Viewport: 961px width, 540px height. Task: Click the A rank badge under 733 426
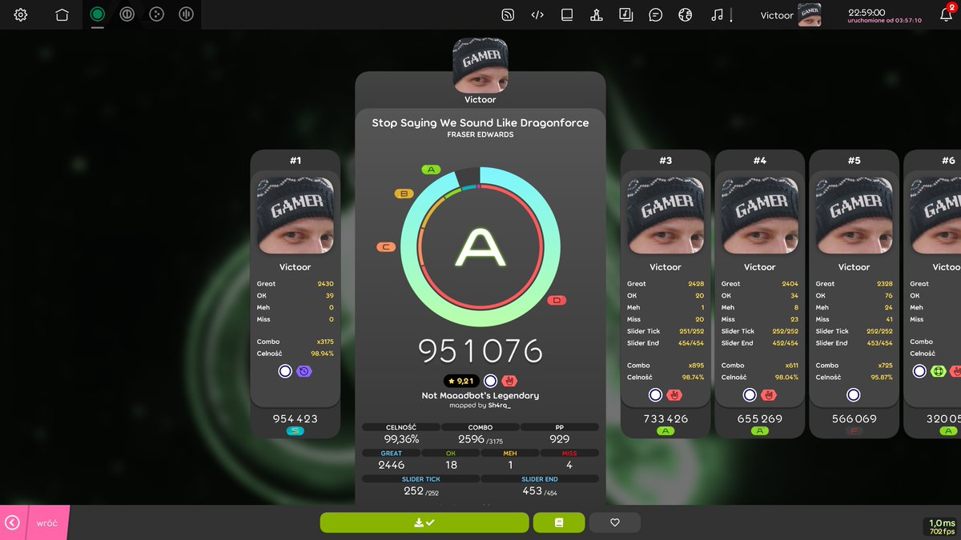click(x=665, y=431)
